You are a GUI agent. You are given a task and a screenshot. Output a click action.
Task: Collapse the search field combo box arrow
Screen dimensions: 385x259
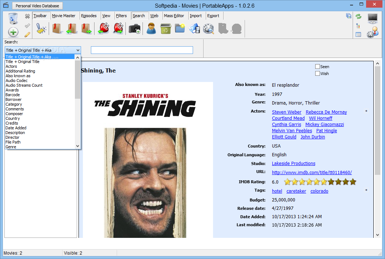coord(78,50)
